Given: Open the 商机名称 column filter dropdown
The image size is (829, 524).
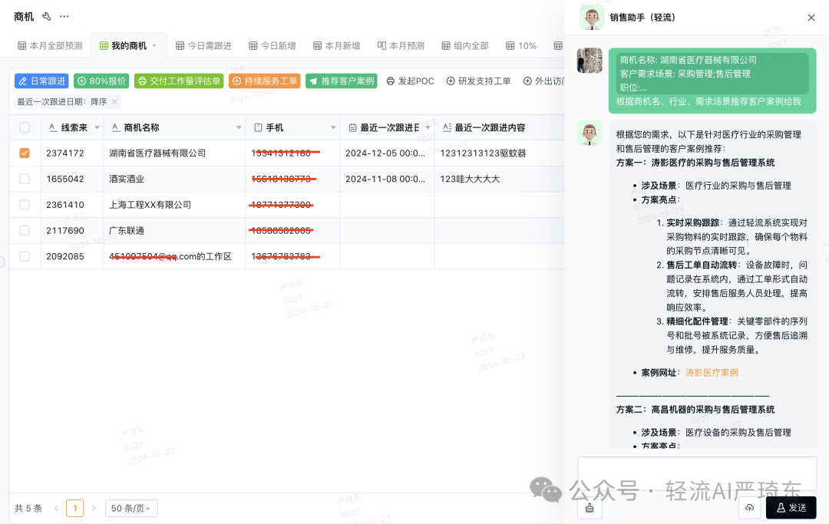Looking at the screenshot, I should (238, 127).
